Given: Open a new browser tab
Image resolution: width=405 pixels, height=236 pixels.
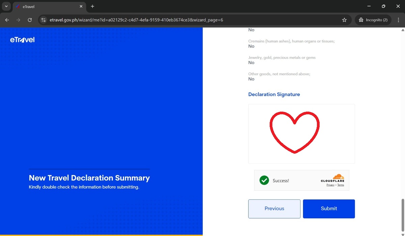Looking at the screenshot, I should point(92,6).
